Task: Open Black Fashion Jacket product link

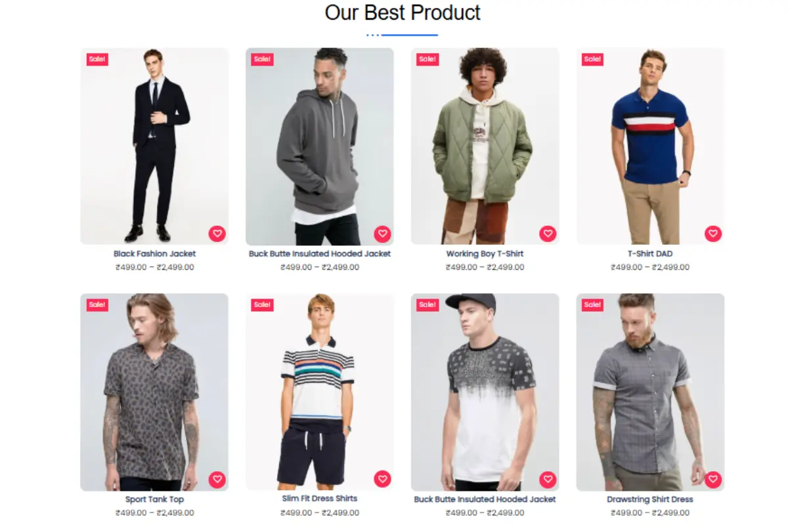Action: click(154, 253)
